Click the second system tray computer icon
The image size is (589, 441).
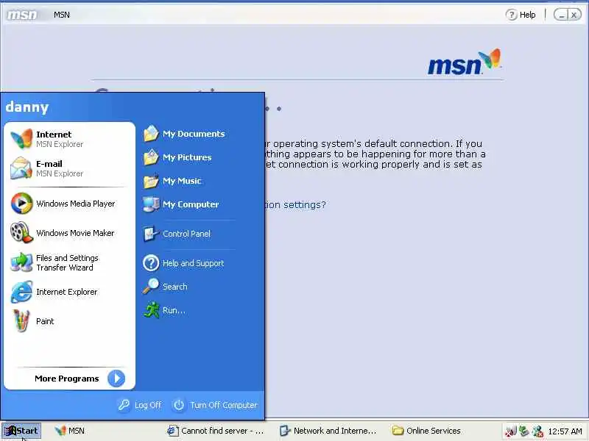coord(524,431)
